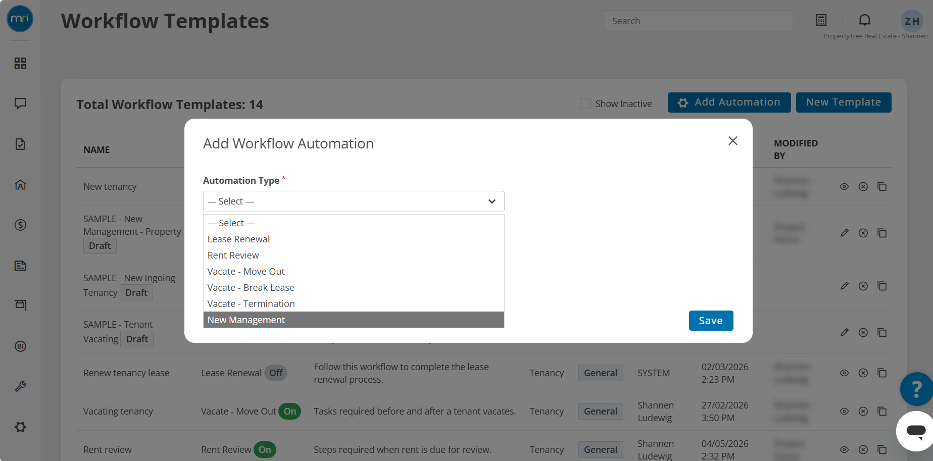This screenshot has height=461, width=933.
Task: Open the chat widget bubble
Action: point(915,431)
